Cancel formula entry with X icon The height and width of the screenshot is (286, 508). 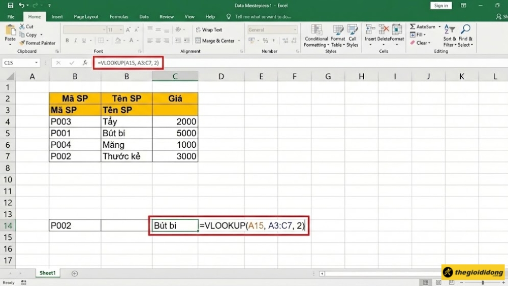[x=58, y=63]
